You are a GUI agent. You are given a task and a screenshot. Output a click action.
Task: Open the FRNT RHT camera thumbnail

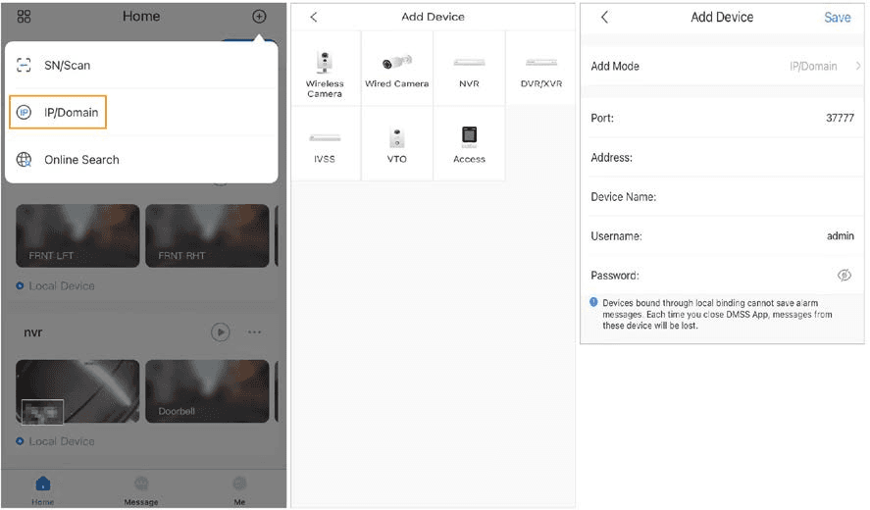tap(208, 235)
